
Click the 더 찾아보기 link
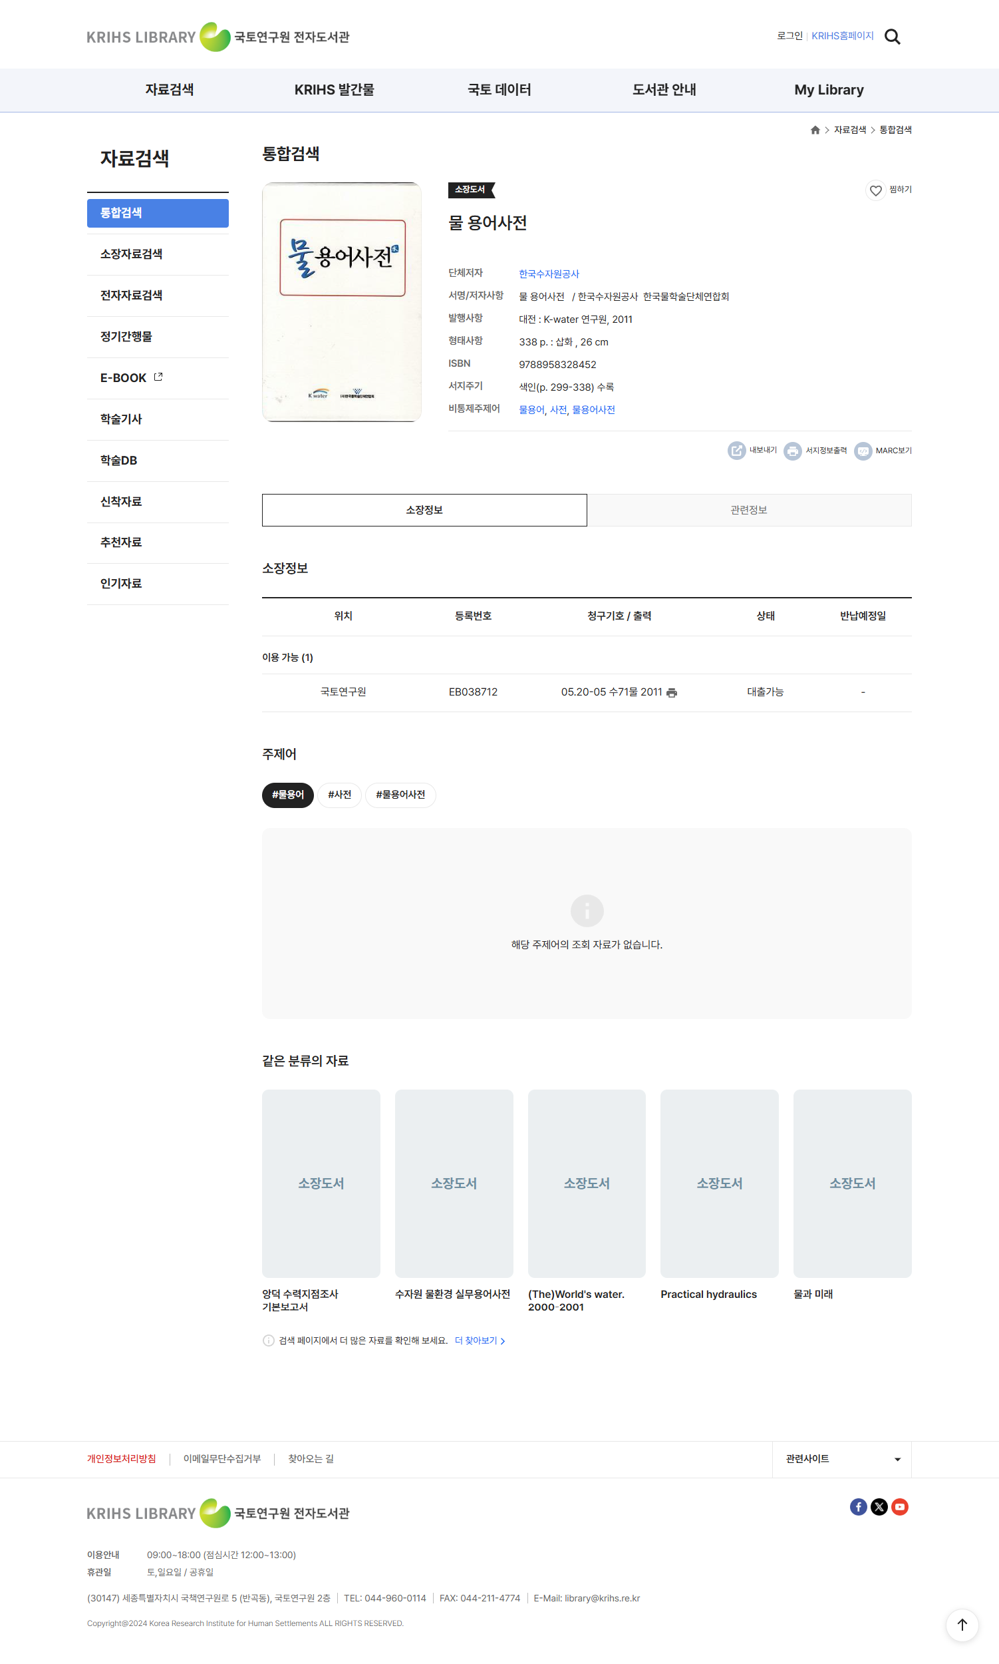pyautogui.click(x=480, y=1341)
